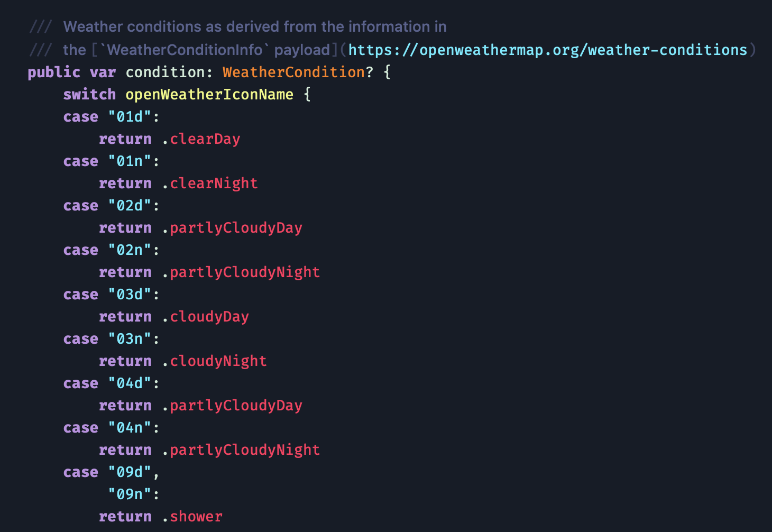Click the "01n" string literal

[130, 161]
